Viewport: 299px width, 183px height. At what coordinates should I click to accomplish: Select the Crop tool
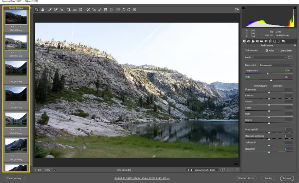[x=69, y=9]
